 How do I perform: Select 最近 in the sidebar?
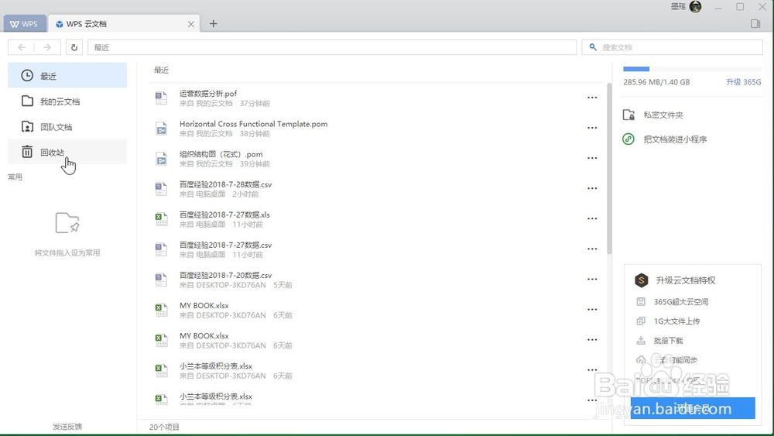pos(67,76)
